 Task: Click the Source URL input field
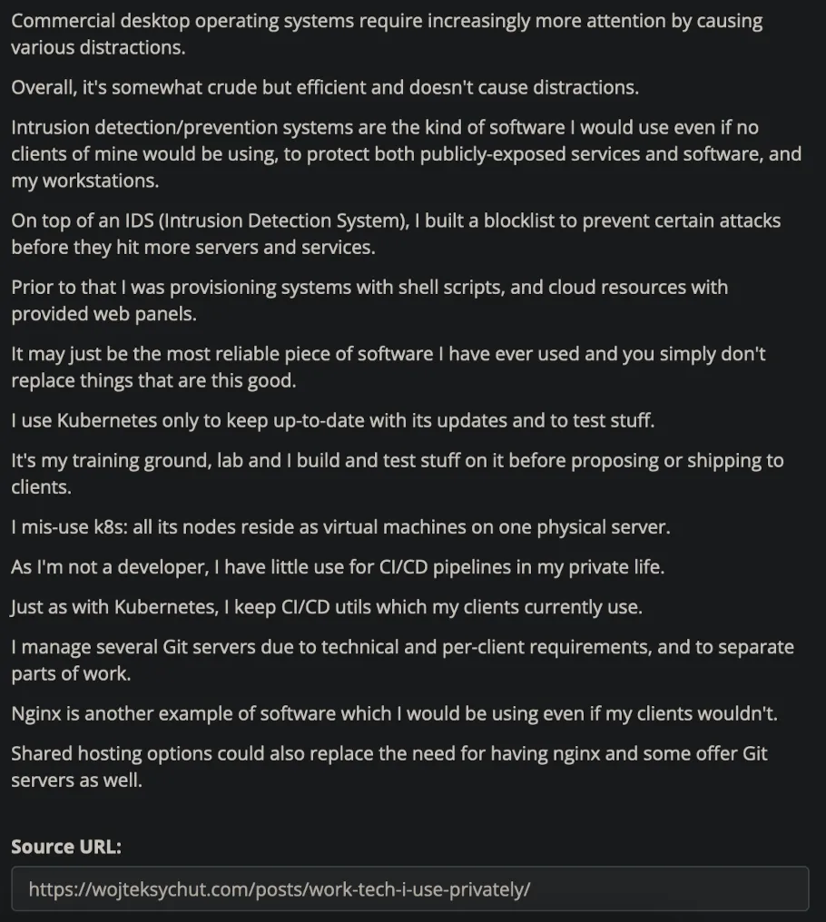pyautogui.click(x=410, y=888)
